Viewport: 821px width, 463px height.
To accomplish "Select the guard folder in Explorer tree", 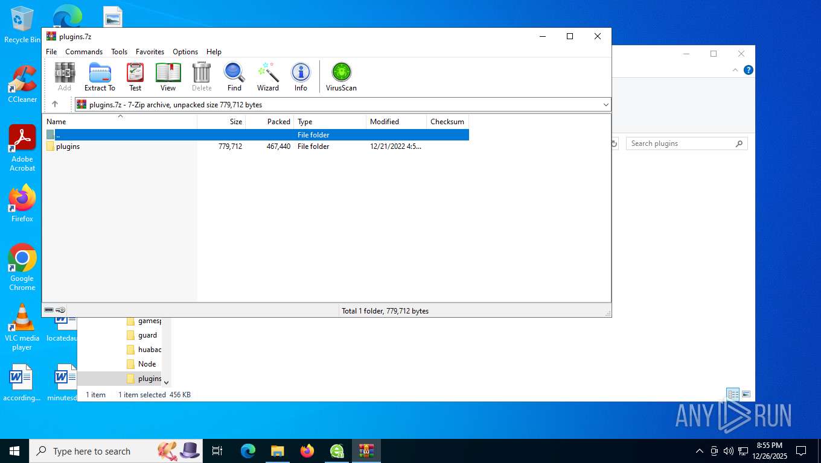I will 142,335.
